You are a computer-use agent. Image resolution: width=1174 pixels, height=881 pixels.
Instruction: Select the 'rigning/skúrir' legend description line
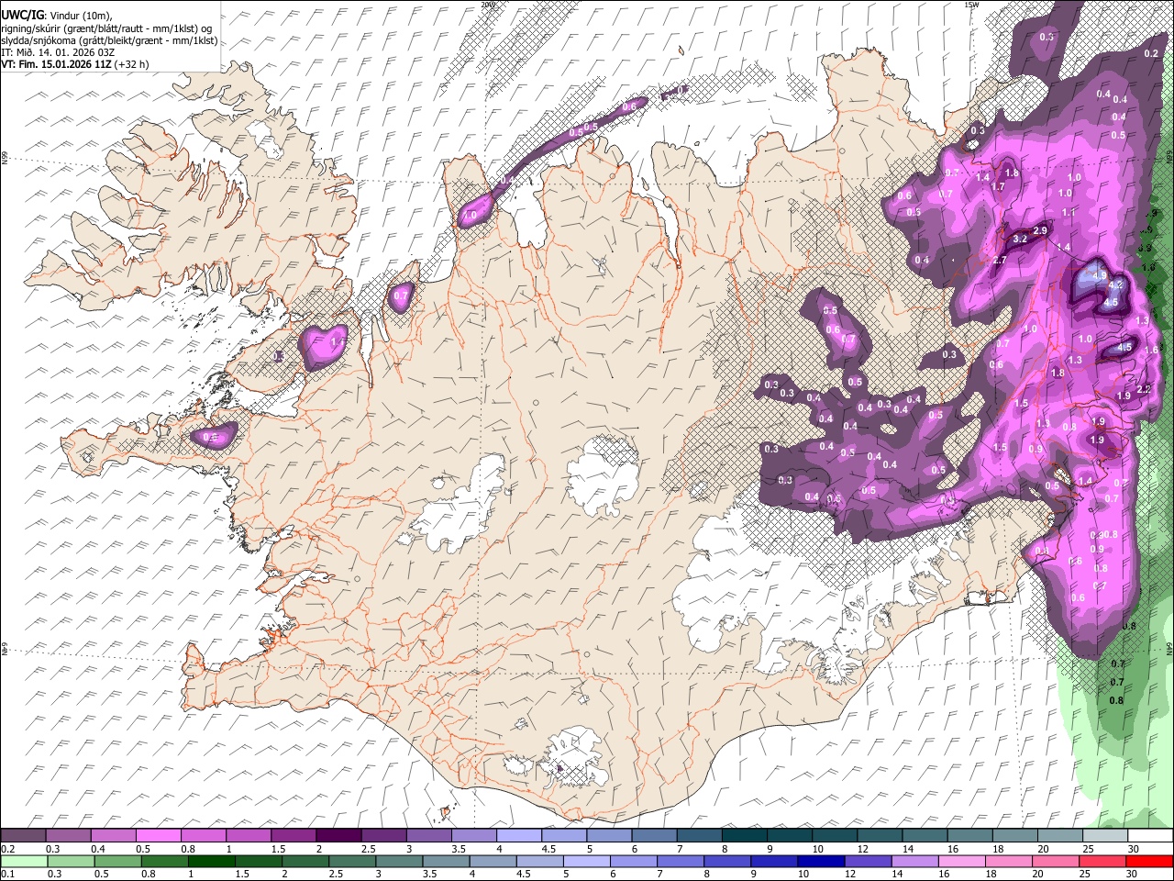(106, 28)
